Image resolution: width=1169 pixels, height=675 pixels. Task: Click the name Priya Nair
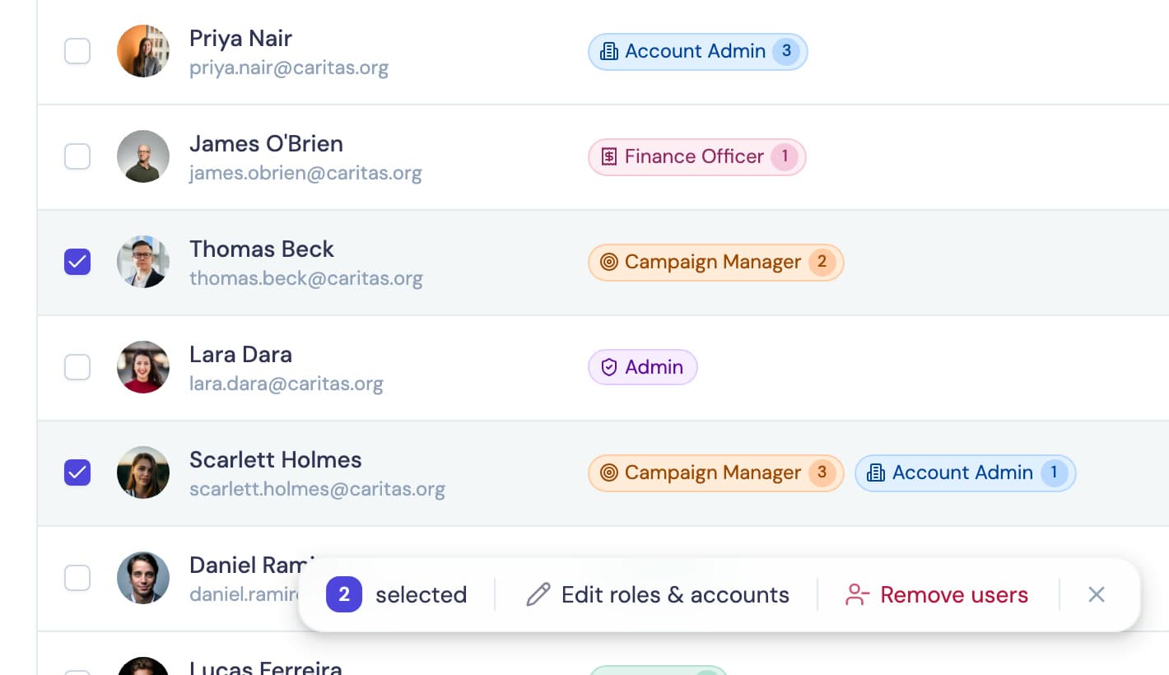pyautogui.click(x=240, y=39)
